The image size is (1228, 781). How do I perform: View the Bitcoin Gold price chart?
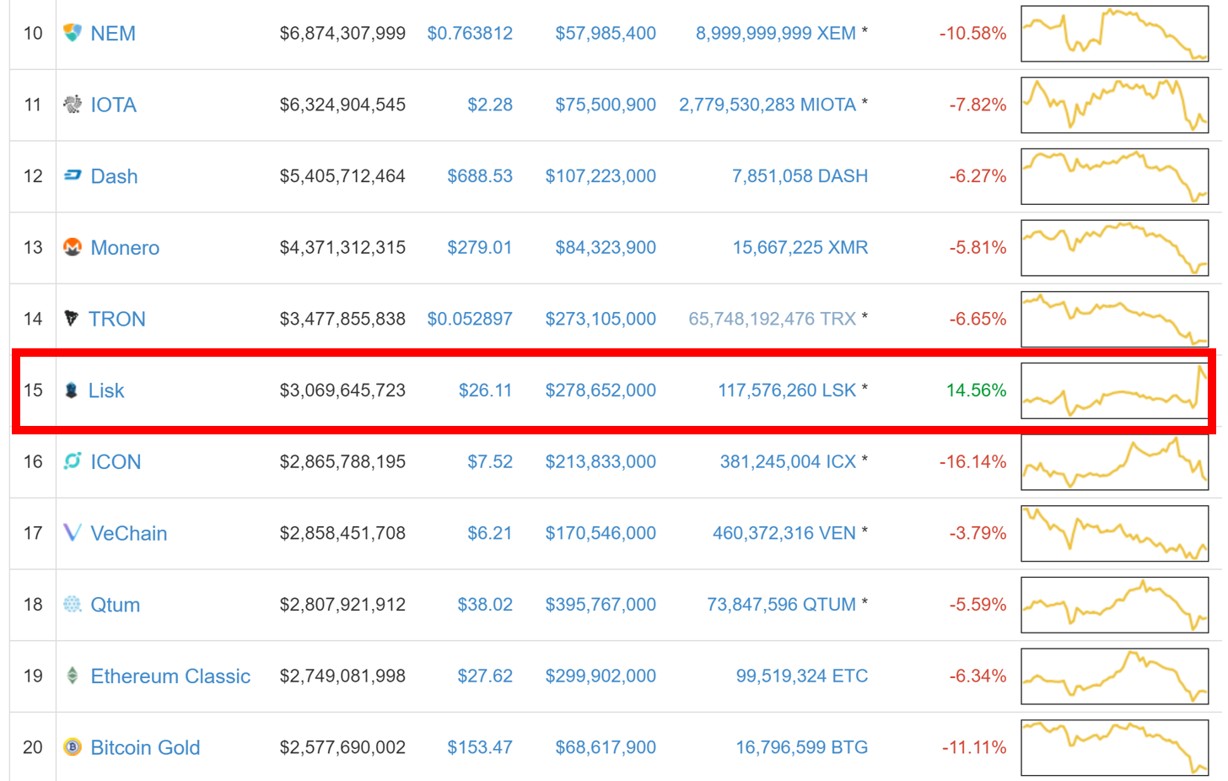point(1115,748)
